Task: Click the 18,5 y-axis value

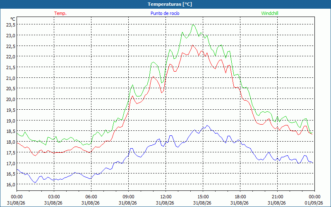Action: coord(11,131)
